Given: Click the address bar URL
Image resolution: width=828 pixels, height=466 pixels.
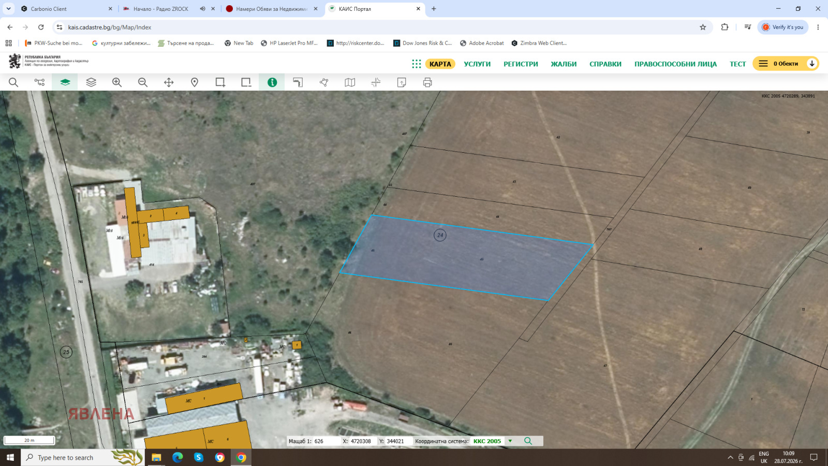Looking at the screenshot, I should point(110,27).
